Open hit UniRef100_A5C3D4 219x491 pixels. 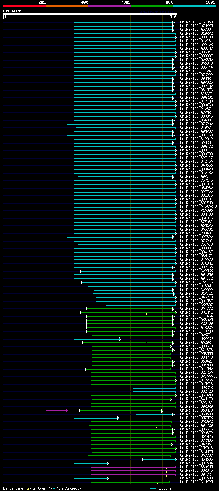pos(196,30)
